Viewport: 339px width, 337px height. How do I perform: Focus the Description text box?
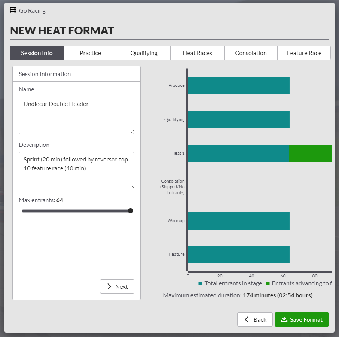click(x=76, y=170)
